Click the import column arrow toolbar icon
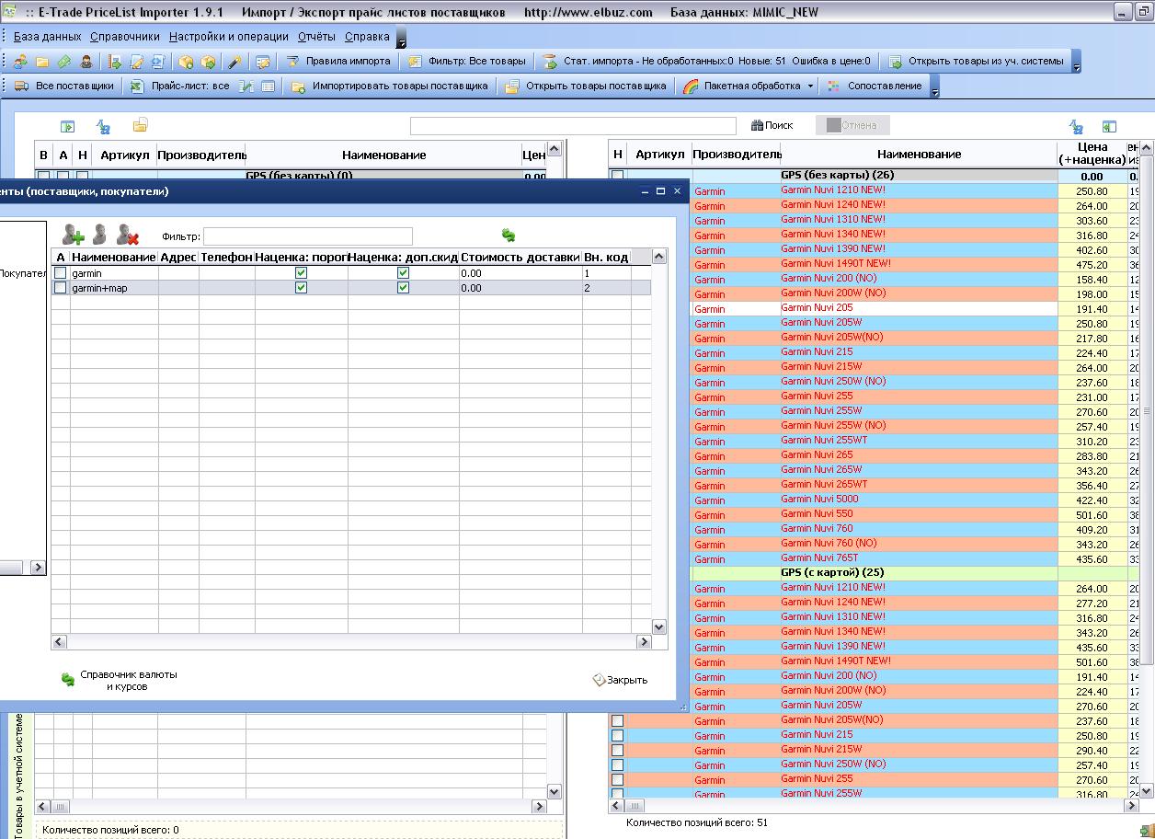 coord(115,62)
